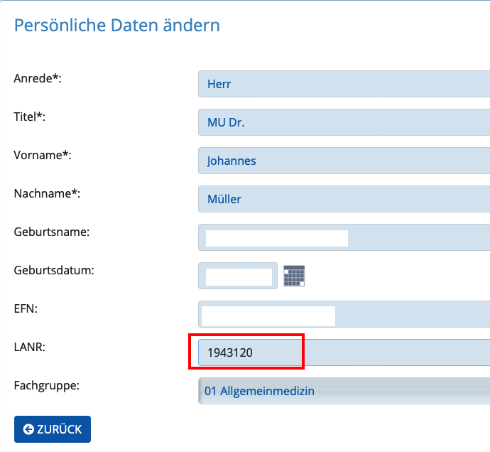Screen dimensions: 490x452
Task: Open the calendar date picker icon
Action: click(294, 276)
